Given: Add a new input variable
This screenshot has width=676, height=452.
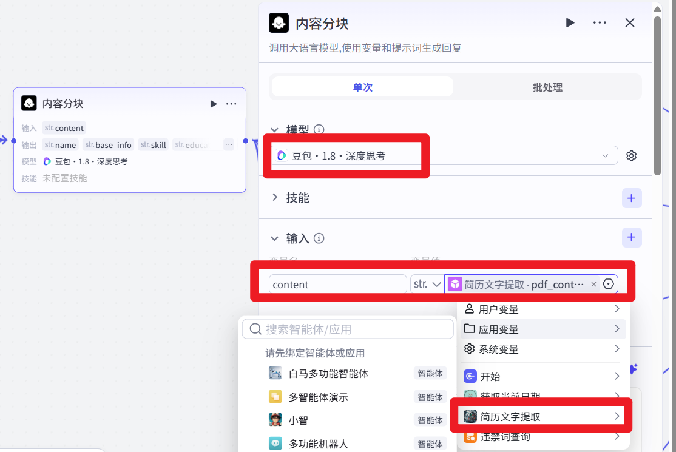Looking at the screenshot, I should (x=632, y=237).
